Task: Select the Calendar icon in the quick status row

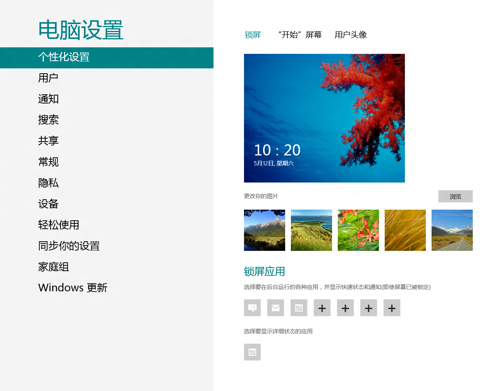Action: pos(299,308)
